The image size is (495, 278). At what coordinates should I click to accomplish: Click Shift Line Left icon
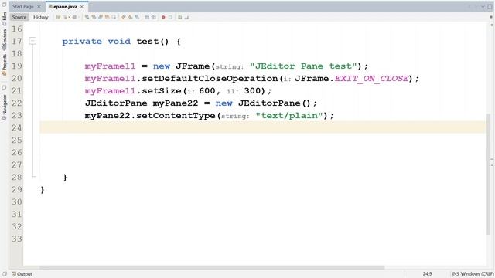(147, 17)
